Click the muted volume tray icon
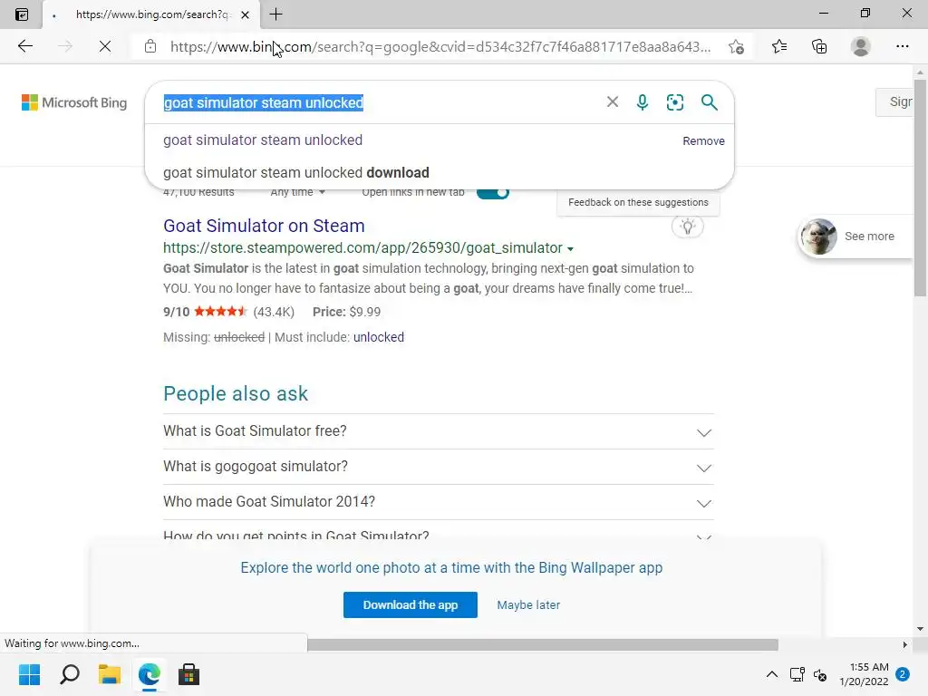The image size is (928, 696). [x=819, y=674]
